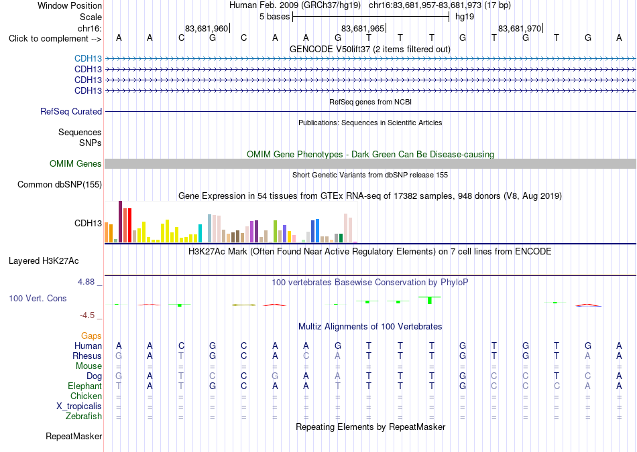Open the RefSeq genes from NCBI title
Viewport: 637px width, 452px height.
pos(370,102)
